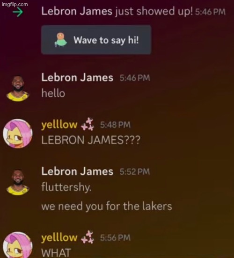Click the waving bird sticker icon
Viewport: 234px width, 258px height.
(x=61, y=40)
